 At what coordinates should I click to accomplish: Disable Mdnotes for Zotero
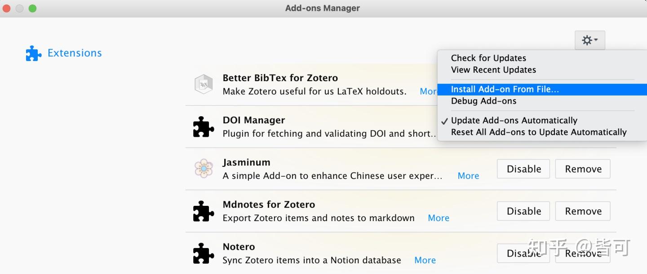pos(523,211)
